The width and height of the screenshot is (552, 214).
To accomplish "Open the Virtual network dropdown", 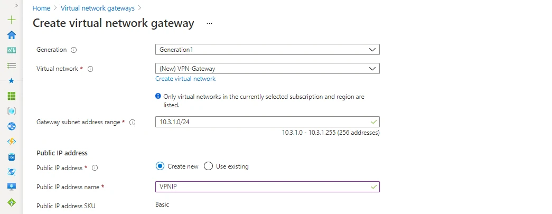I will tap(267, 69).
